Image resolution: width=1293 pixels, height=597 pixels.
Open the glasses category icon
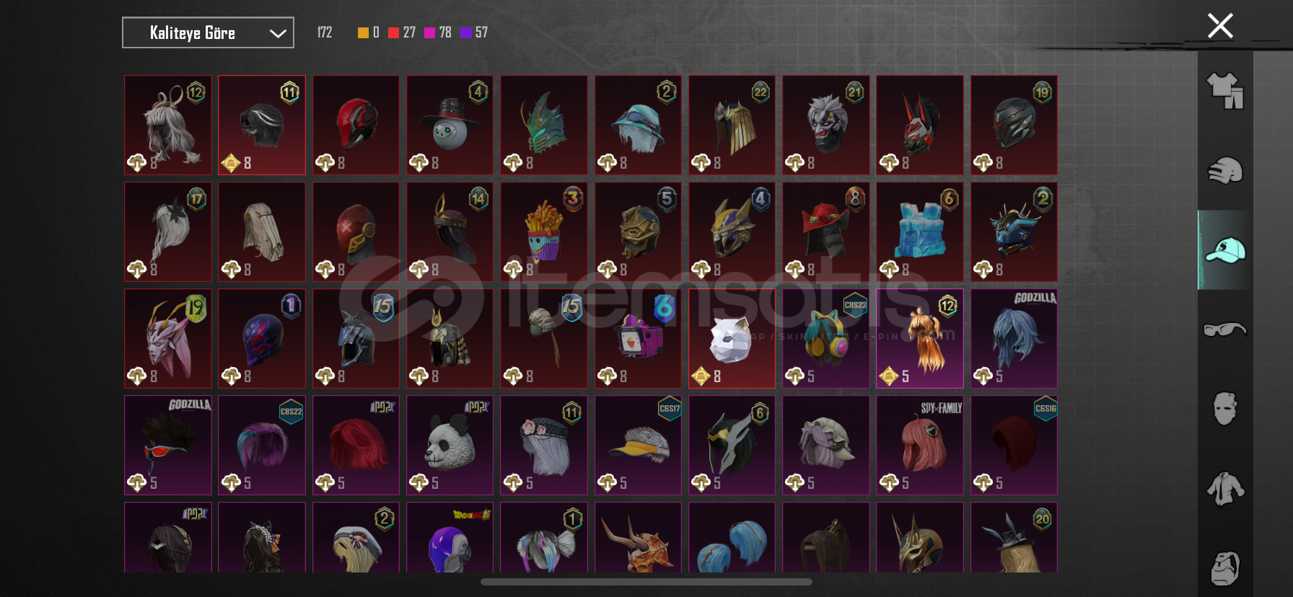coord(1225,330)
